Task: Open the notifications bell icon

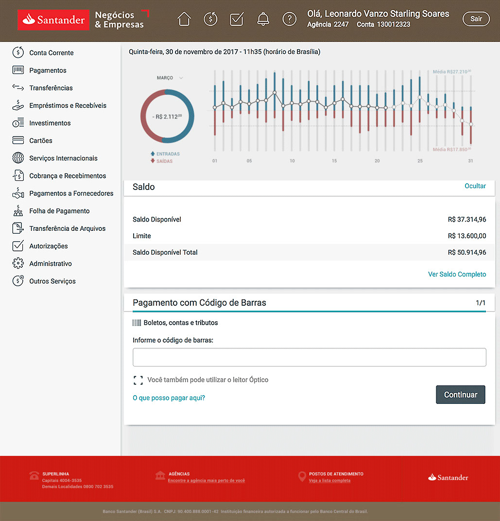Action: (x=263, y=19)
